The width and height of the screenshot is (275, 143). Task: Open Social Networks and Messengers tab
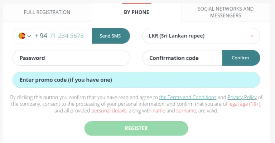point(225,12)
